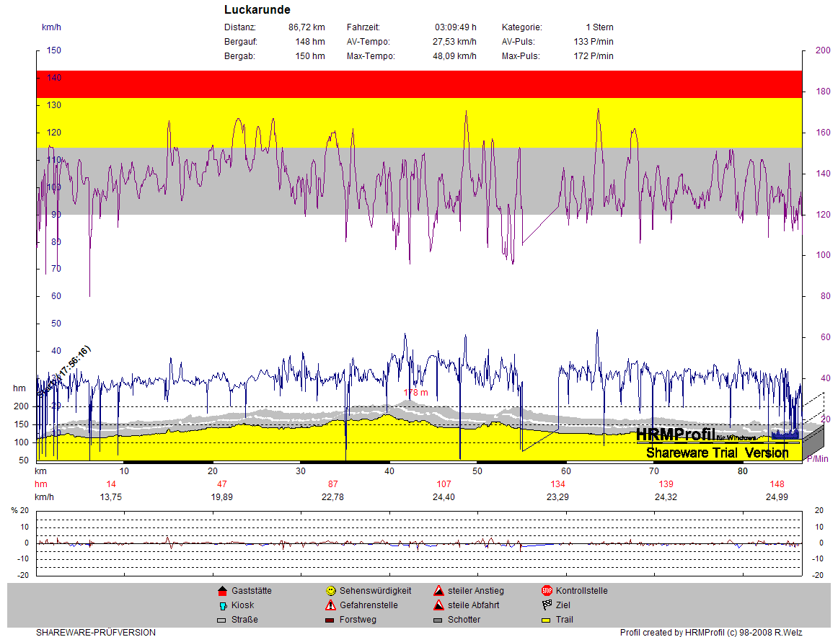Click the Schotter gray legend swatch
Viewport: 838px width, 637px height.
click(438, 620)
